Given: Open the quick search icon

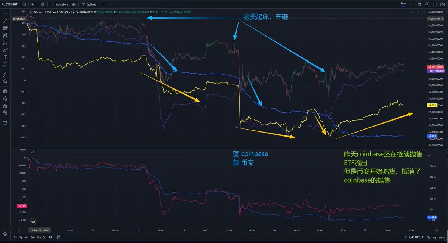Looking at the screenshot, I should tap(420, 4).
